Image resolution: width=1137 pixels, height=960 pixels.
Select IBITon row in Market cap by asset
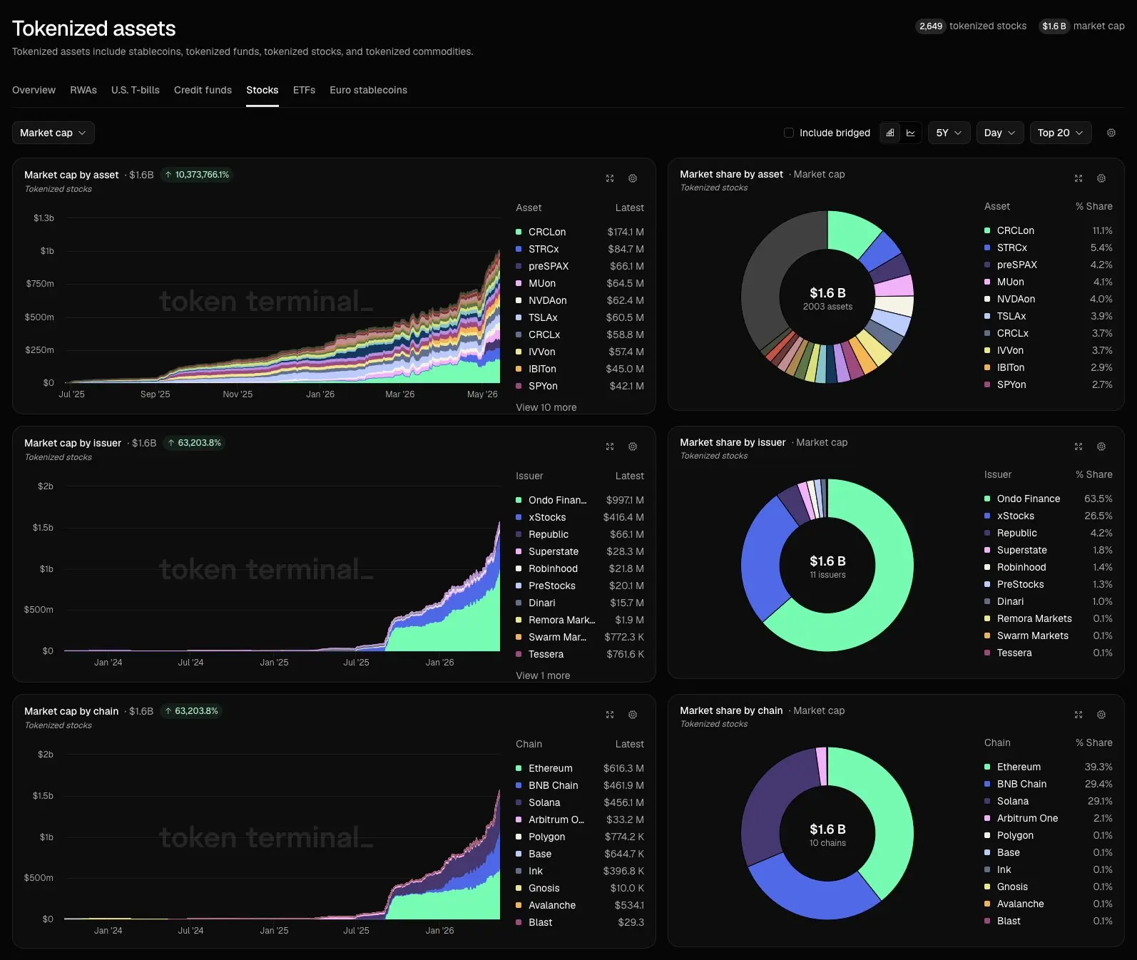click(580, 369)
